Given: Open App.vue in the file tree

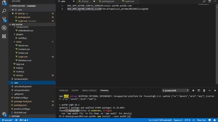Looking at the screenshot, I should pyautogui.click(x=20, y=64).
